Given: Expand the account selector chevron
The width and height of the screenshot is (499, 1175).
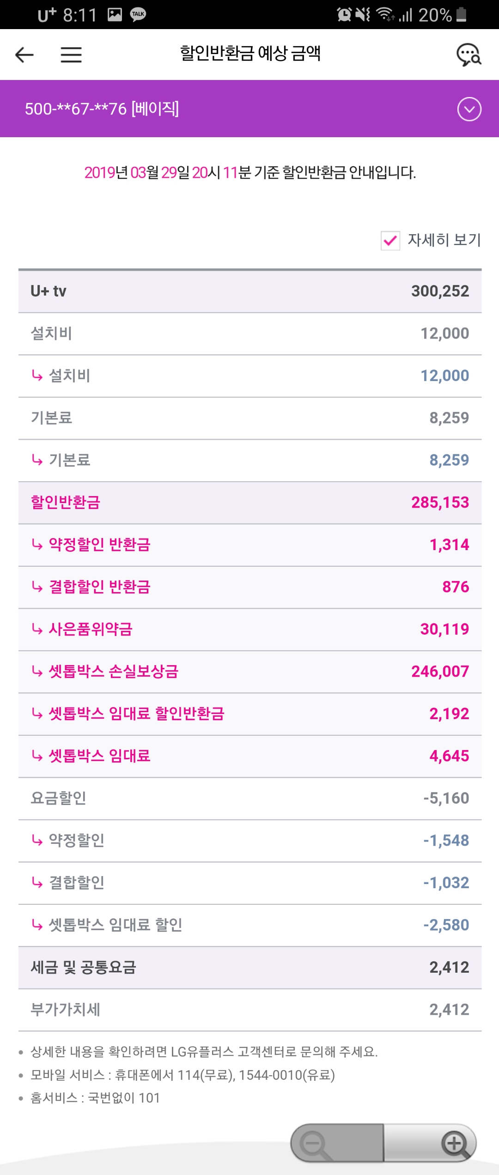Looking at the screenshot, I should click(x=469, y=109).
